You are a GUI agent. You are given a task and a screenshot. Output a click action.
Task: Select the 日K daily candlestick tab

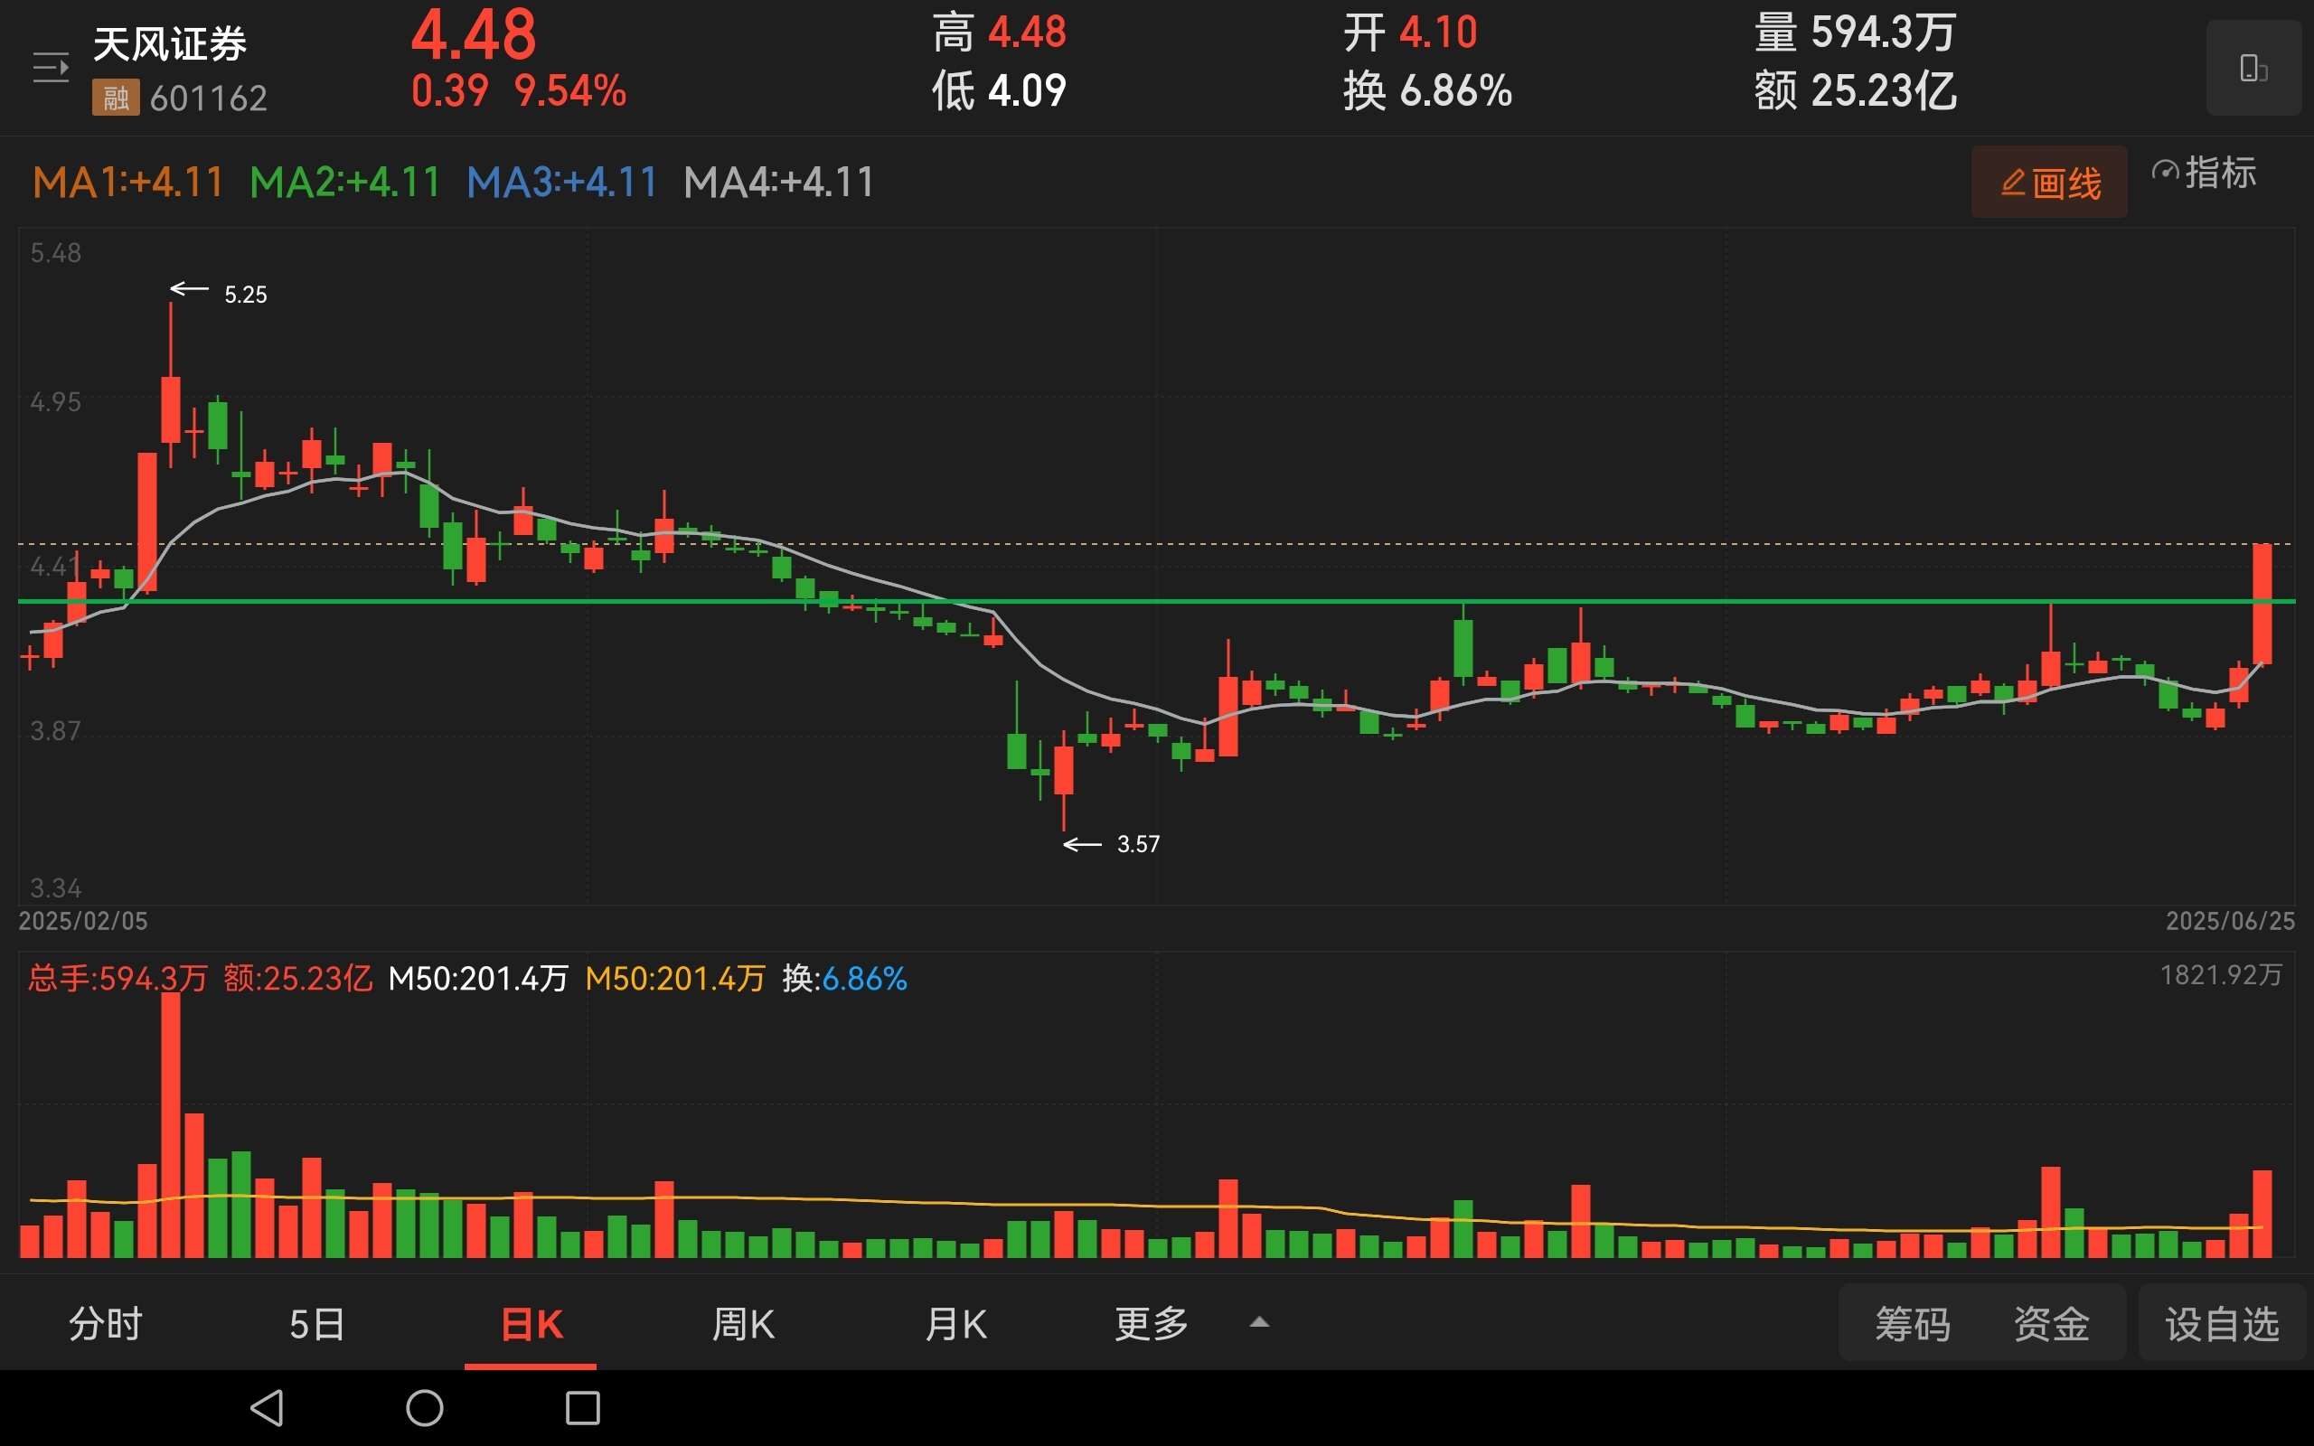click(531, 1324)
